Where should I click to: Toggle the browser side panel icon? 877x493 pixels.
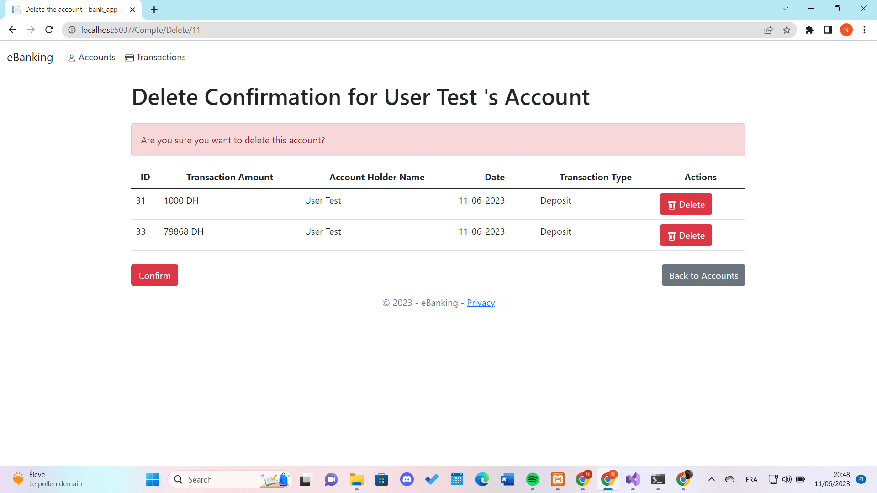828,30
